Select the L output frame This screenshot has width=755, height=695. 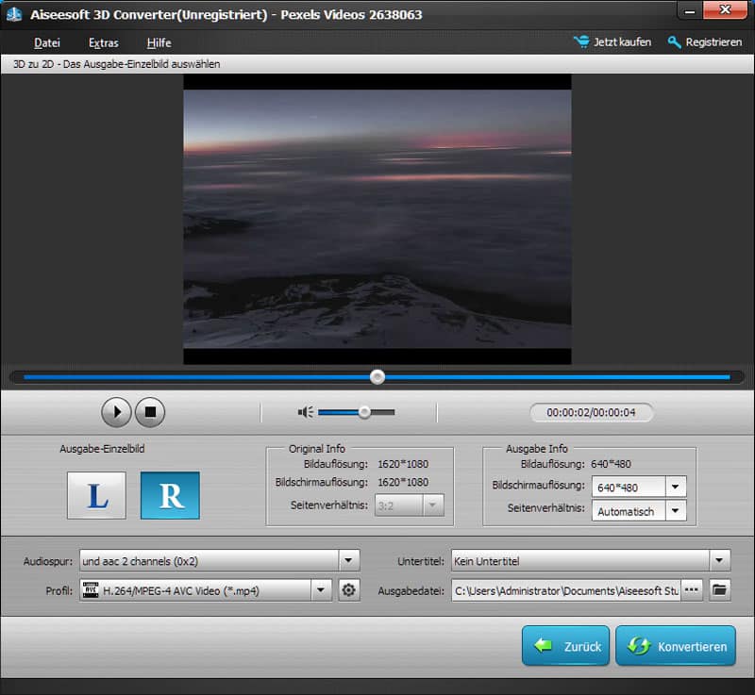(x=96, y=495)
